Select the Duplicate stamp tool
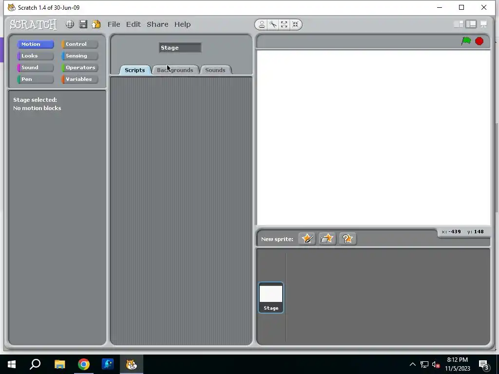The image size is (499, 374). coord(262,24)
